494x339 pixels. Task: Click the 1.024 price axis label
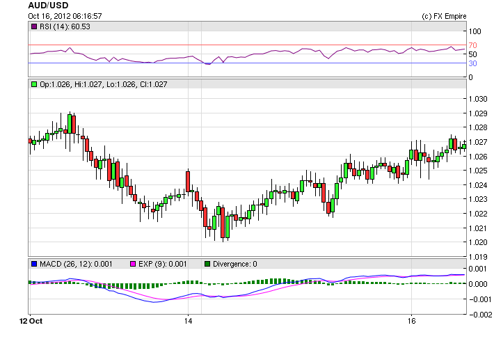pyautogui.click(x=478, y=185)
